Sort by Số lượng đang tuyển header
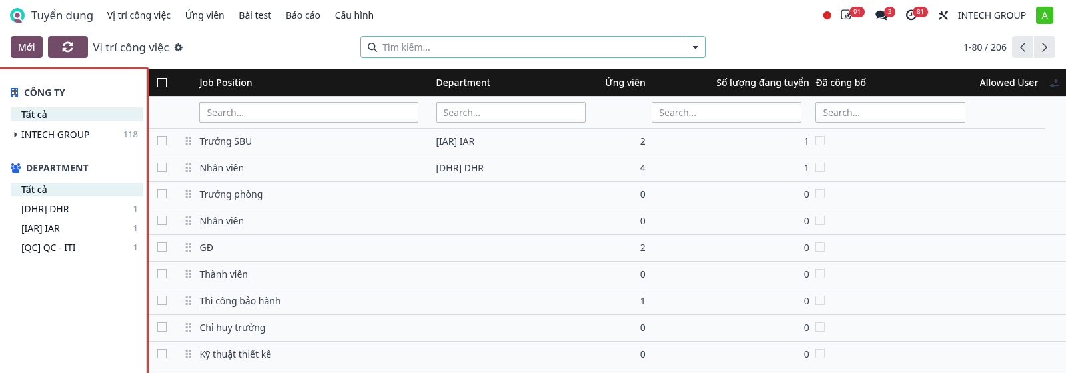 coord(763,83)
